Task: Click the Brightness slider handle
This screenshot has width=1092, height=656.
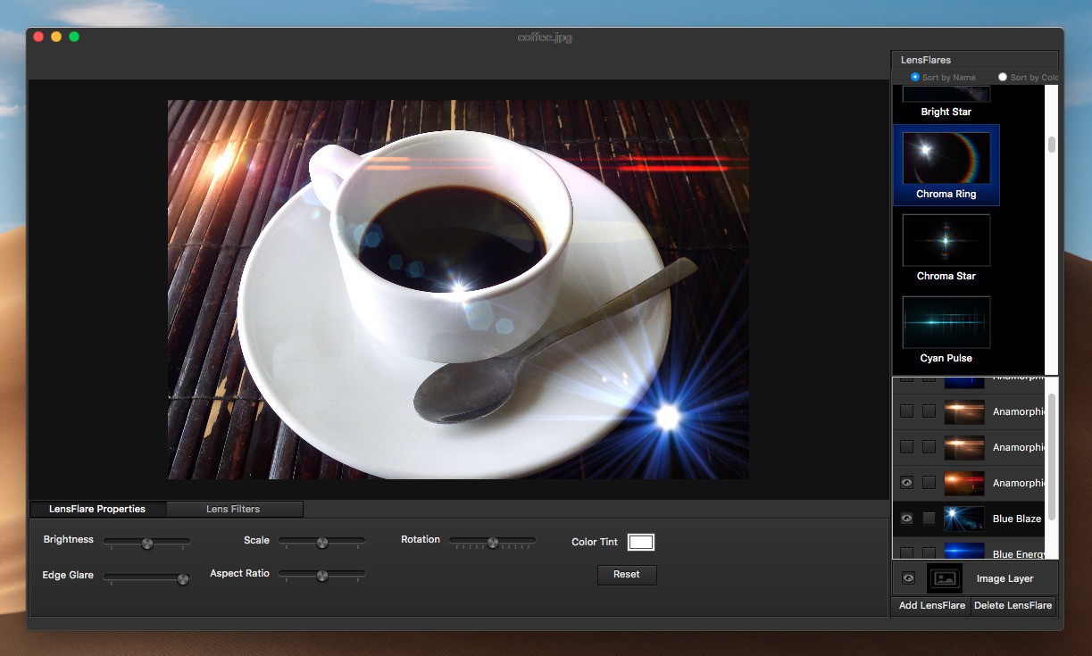Action: pos(147,543)
